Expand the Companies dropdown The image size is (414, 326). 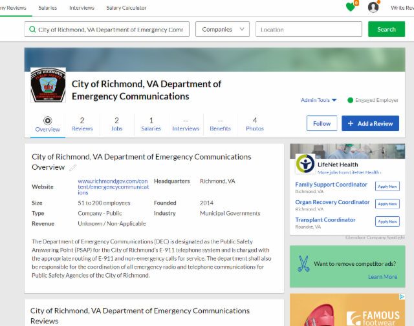(x=222, y=30)
